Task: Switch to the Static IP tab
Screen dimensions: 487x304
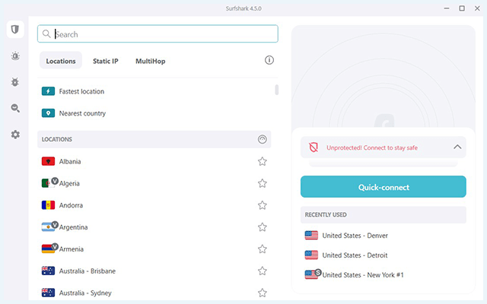Action: coord(106,61)
